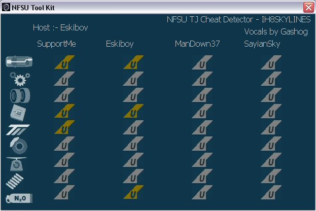316x211 pixels.
Task: Close the NFSU Tool Kit window
Action: tap(308, 8)
